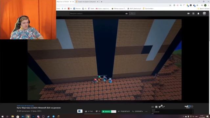210x118 pixels.
Task: Open the Реклама bookmark
Action: tap(77, 9)
